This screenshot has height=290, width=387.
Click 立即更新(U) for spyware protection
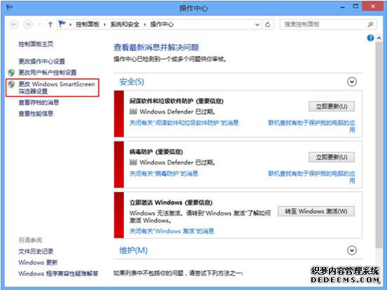point(332,106)
